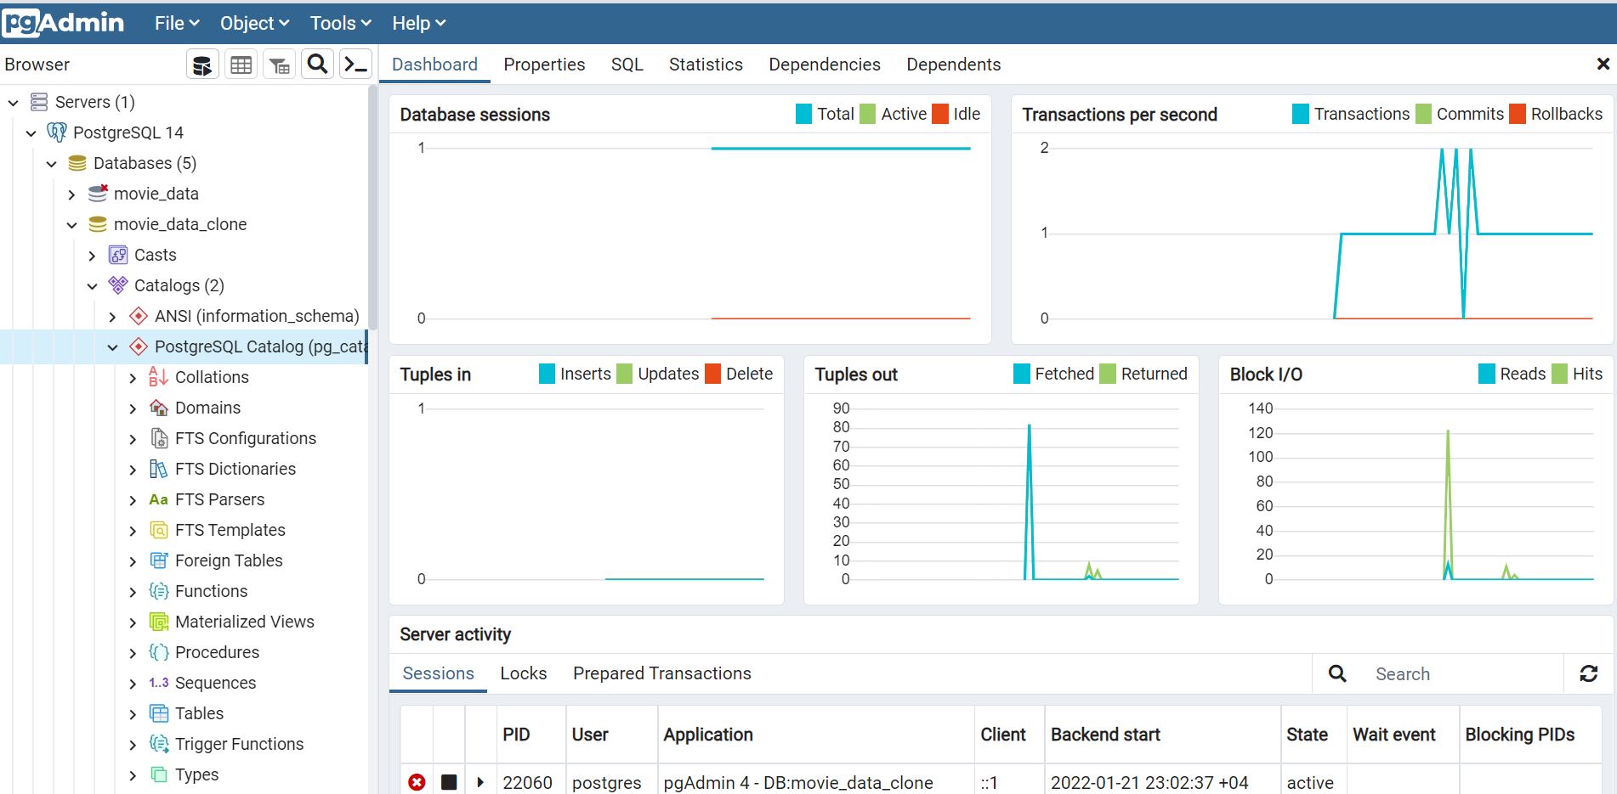Click the Total legend color swatch
This screenshot has height=794, width=1617.
[803, 114]
